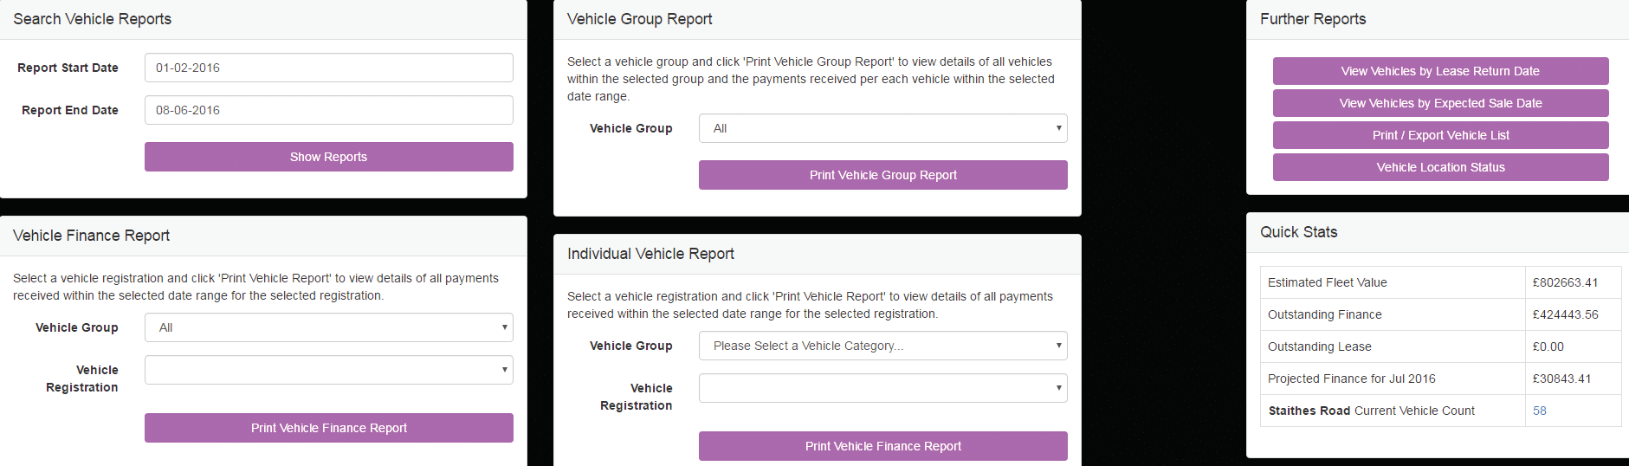Click the Report End Date label
The image size is (1629, 466).
point(70,110)
